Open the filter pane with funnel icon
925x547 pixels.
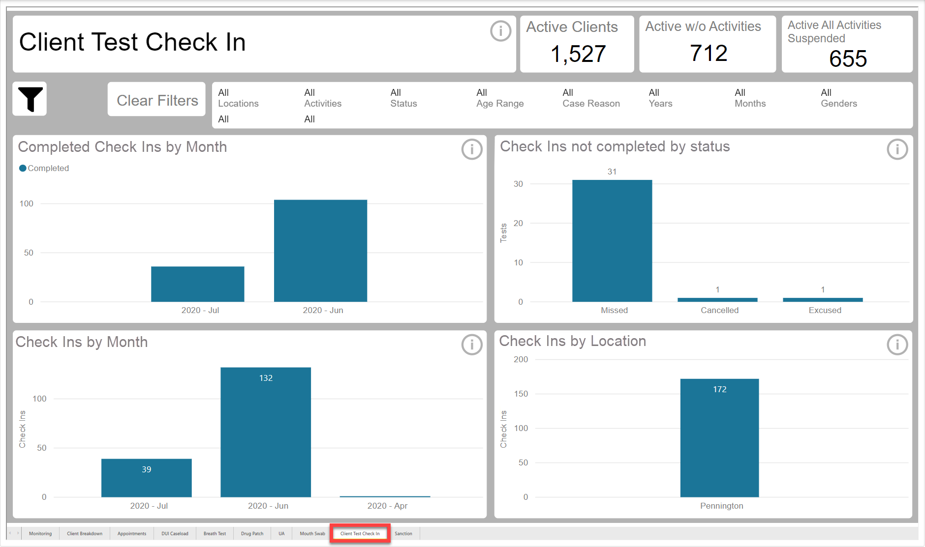click(x=30, y=99)
